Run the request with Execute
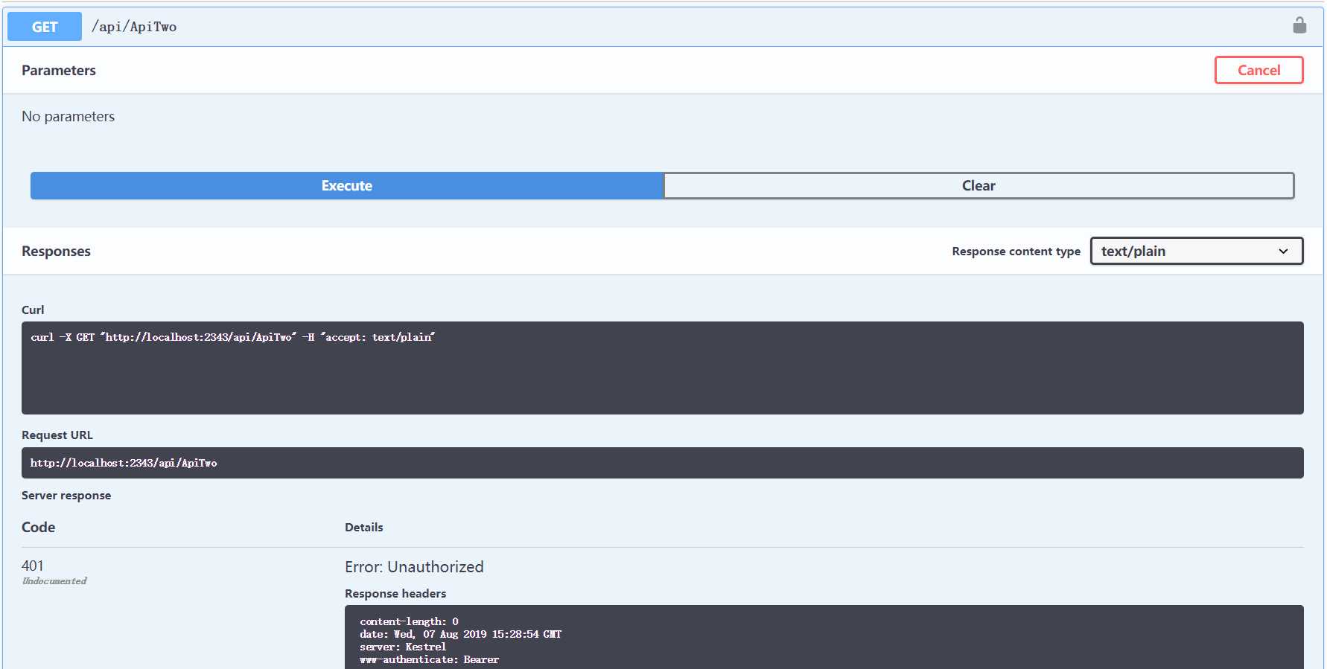 [x=347, y=185]
